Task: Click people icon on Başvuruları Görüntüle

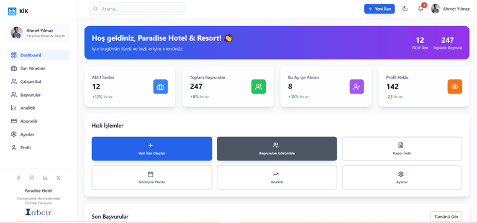Action: click(x=276, y=146)
